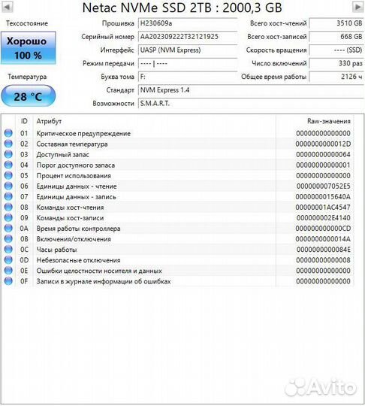The image size is (365, 406).
Task: Click the Стандарт field NVM Express 1.4
Action: point(251,90)
